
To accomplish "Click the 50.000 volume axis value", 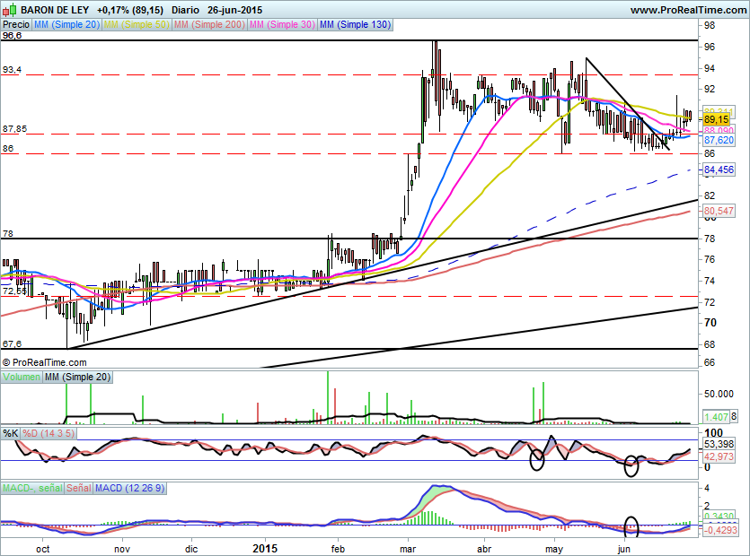I will [719, 394].
